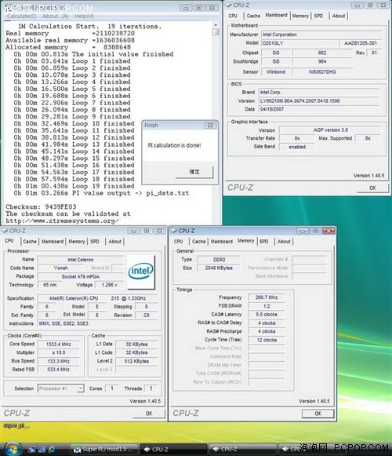
Task: Switch to SPD tab in the Mainboard CPU-Z window
Action: tap(318, 16)
